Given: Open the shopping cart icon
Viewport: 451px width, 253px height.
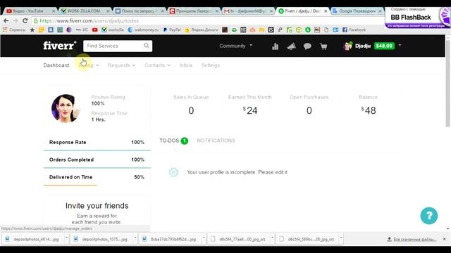Looking at the screenshot, I should (323, 46).
